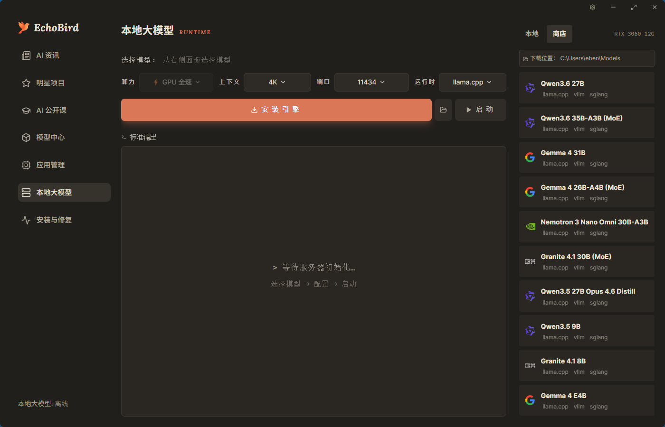Click the RUNTIME label beside the title

tap(195, 32)
